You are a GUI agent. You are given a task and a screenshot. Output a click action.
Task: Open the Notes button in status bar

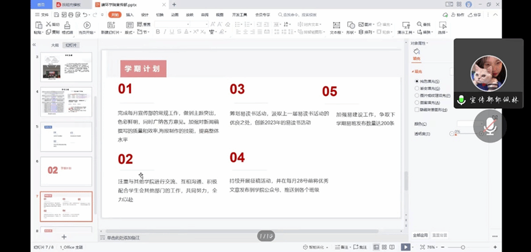tap(342, 247)
